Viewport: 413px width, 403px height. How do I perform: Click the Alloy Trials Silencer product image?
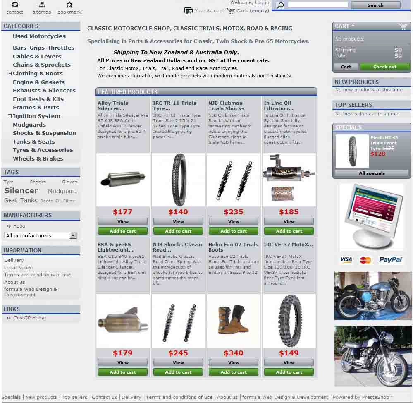point(123,180)
